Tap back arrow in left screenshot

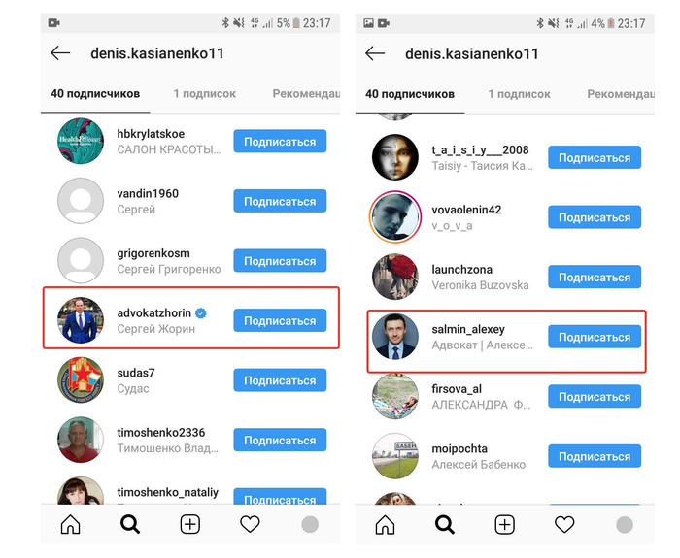(x=60, y=53)
